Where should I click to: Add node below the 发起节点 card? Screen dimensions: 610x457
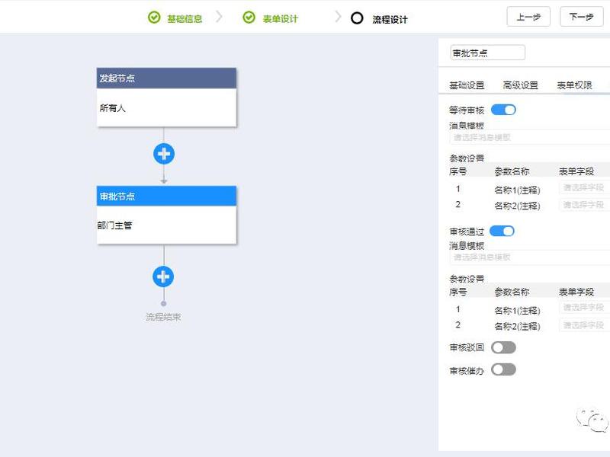(164, 154)
